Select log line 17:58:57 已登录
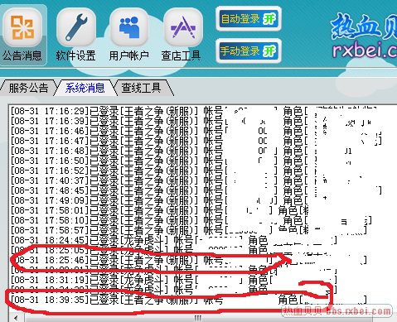 tap(189, 230)
